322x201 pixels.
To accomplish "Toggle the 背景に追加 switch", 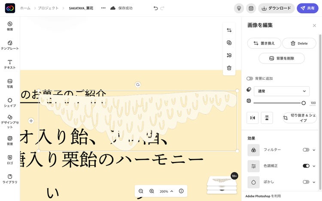I will [x=250, y=78].
